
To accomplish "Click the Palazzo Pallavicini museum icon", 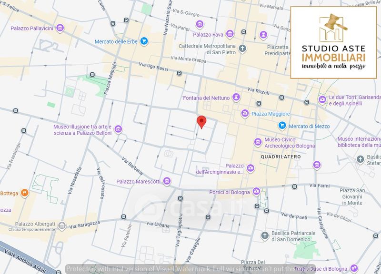I will coord(60,28).
